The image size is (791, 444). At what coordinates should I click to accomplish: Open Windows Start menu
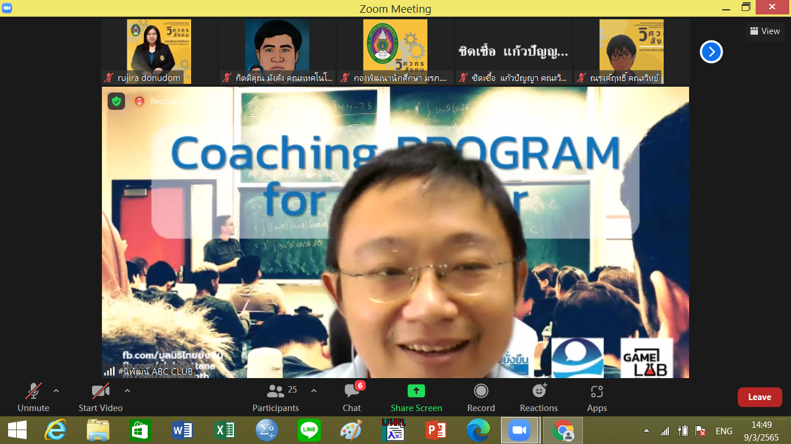[17, 430]
